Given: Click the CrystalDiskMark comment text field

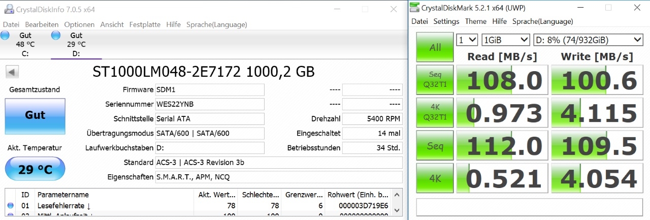Looking at the screenshot, I should (x=530, y=207).
